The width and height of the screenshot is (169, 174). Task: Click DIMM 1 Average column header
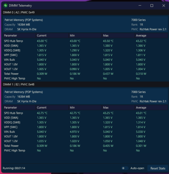(x=151, y=107)
